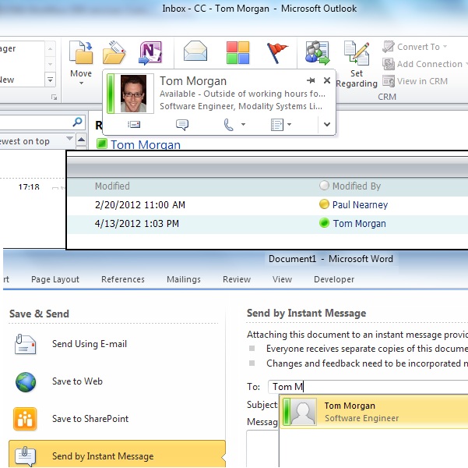Open the Review tab in Word
This screenshot has height=468, width=468.
point(237,279)
